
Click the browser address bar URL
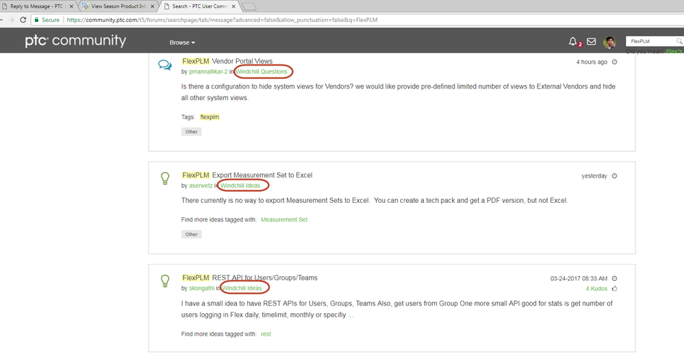[x=222, y=20]
